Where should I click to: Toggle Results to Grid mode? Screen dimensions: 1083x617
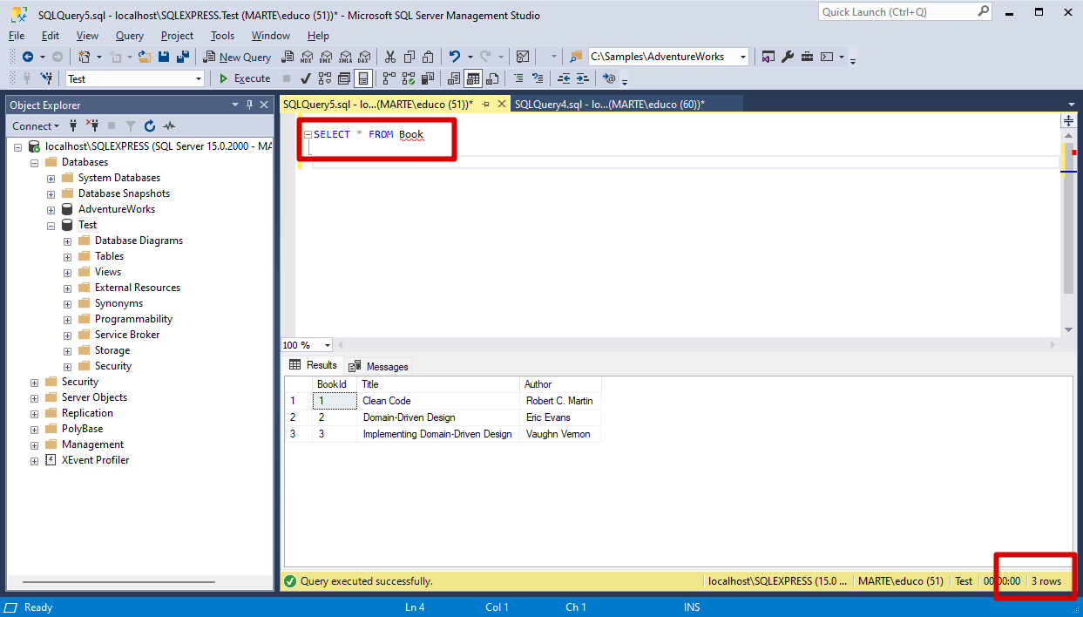[x=473, y=78]
